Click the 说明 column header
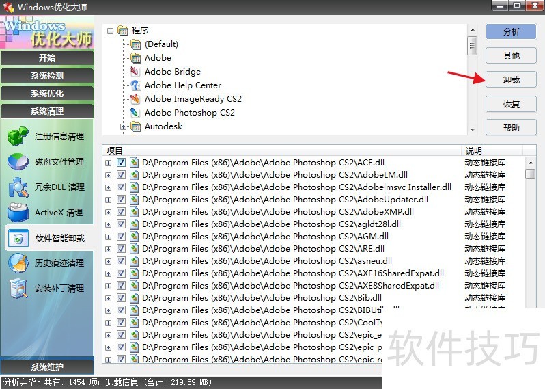 point(492,150)
